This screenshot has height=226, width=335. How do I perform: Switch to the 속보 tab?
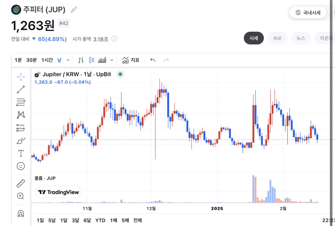pos(277,38)
